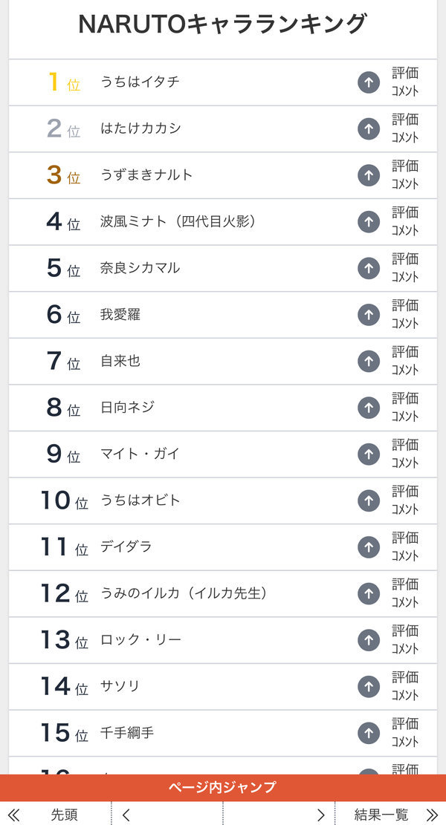Open 評価コメント for 千手綱手

405,733
